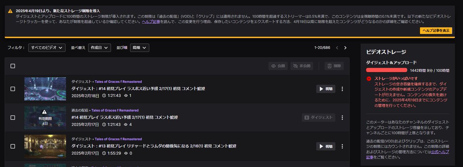Open thumbnail of digest #13 video
Image resolution: width=463 pixels, height=167 pixels.
click(x=45, y=146)
